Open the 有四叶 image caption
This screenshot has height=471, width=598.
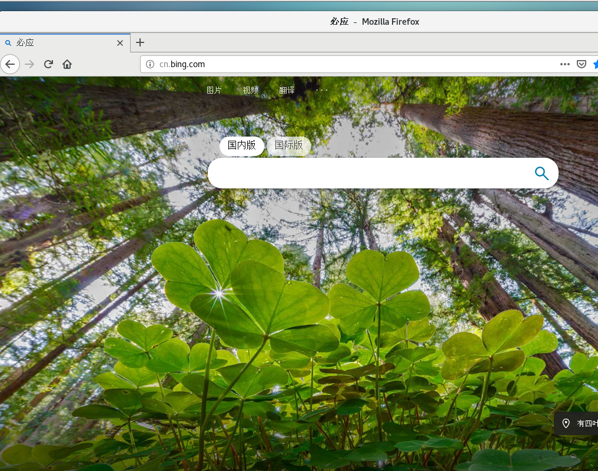[587, 423]
